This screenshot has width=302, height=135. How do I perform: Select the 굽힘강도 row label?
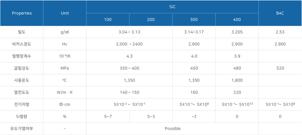(22, 68)
